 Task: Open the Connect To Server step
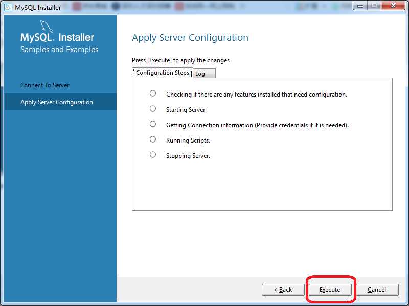click(x=44, y=85)
